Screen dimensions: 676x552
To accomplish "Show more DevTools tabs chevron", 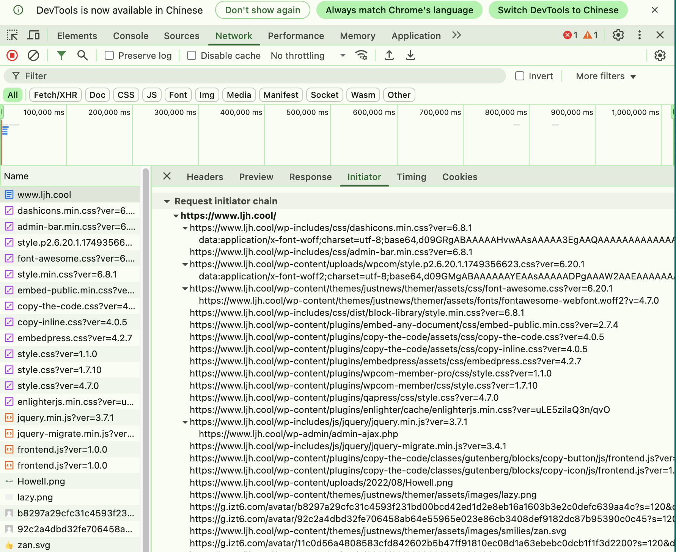I will coord(457,35).
